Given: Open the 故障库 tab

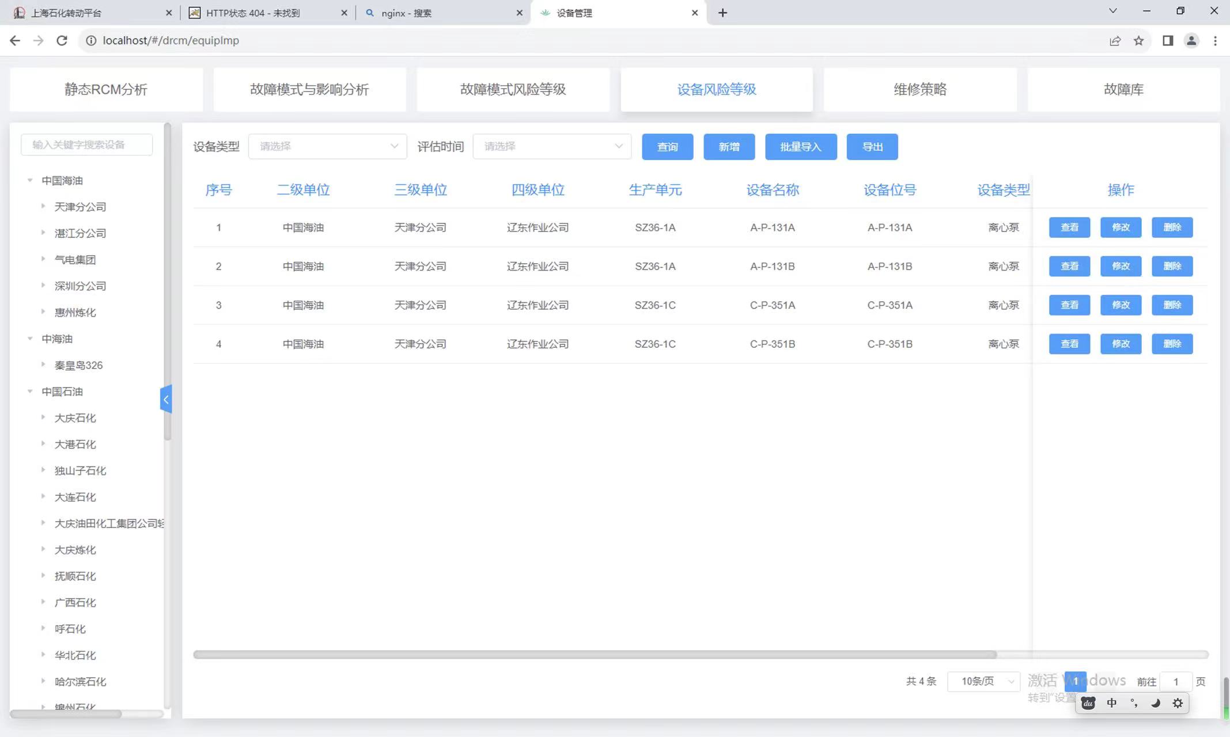Looking at the screenshot, I should [1123, 89].
